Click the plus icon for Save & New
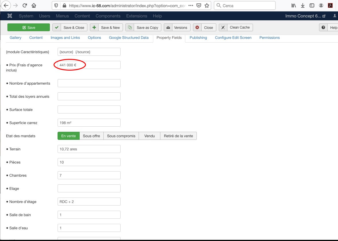This screenshot has height=241, width=338. pyautogui.click(x=94, y=27)
